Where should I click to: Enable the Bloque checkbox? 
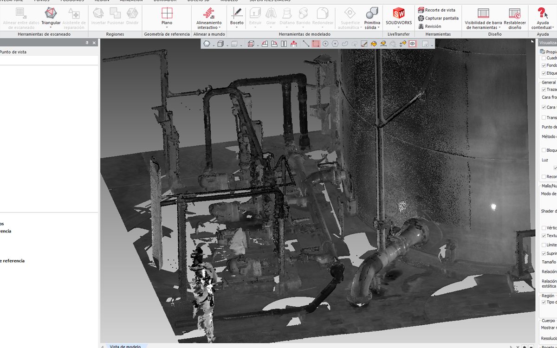(x=544, y=150)
